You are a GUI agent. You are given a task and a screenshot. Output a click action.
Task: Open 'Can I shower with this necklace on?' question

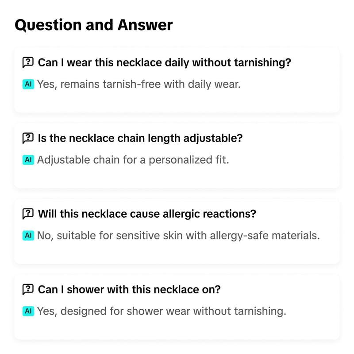coord(129,289)
